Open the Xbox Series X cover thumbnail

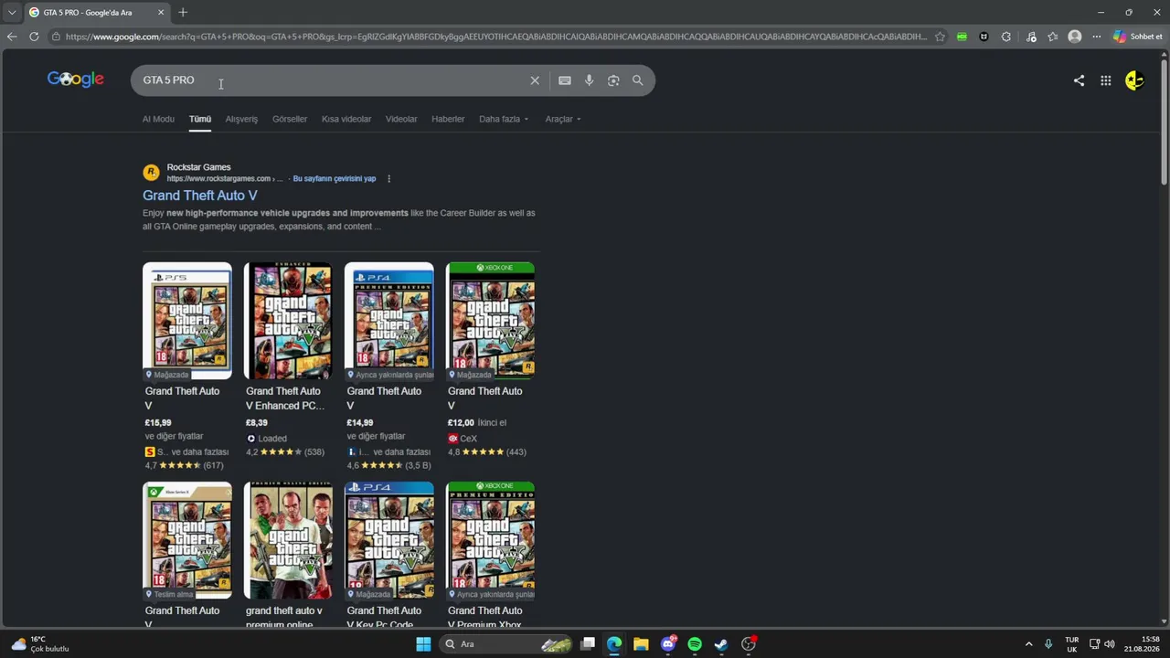pos(187,540)
